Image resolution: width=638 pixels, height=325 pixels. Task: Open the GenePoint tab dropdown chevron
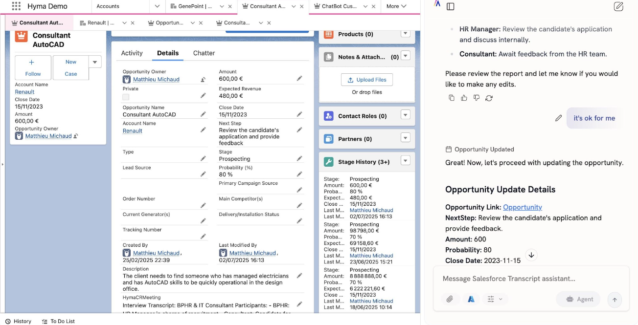pyautogui.click(x=222, y=6)
